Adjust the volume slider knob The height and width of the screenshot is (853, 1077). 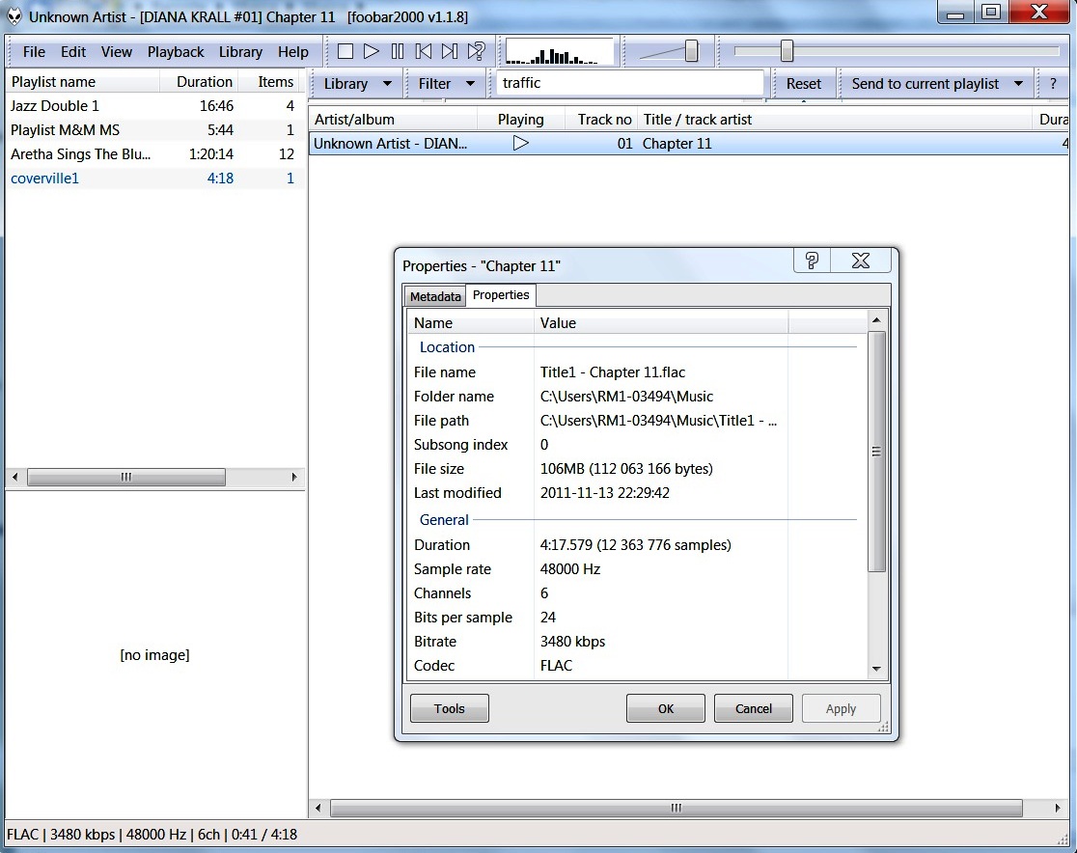point(692,51)
